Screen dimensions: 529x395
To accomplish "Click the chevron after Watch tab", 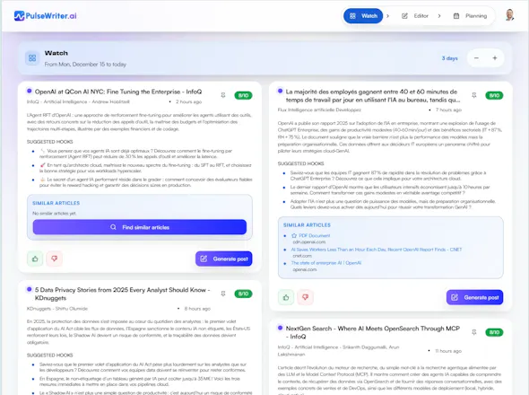I will point(387,16).
